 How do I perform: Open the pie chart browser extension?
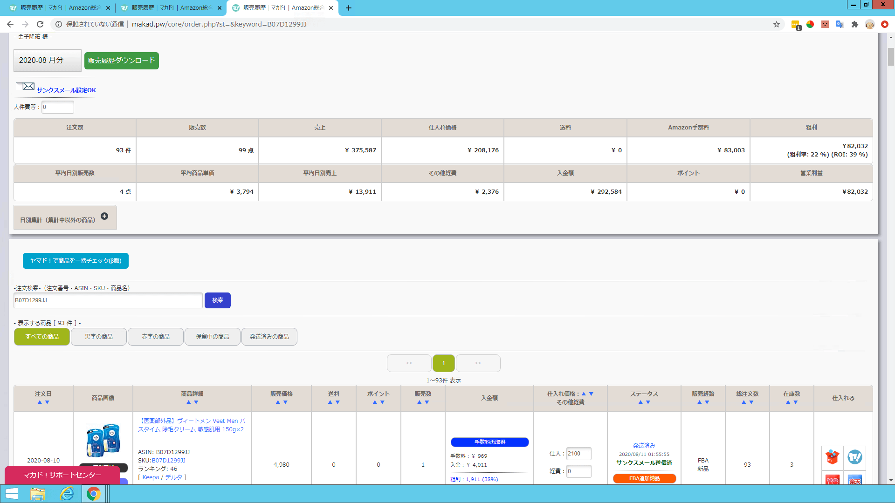810,24
